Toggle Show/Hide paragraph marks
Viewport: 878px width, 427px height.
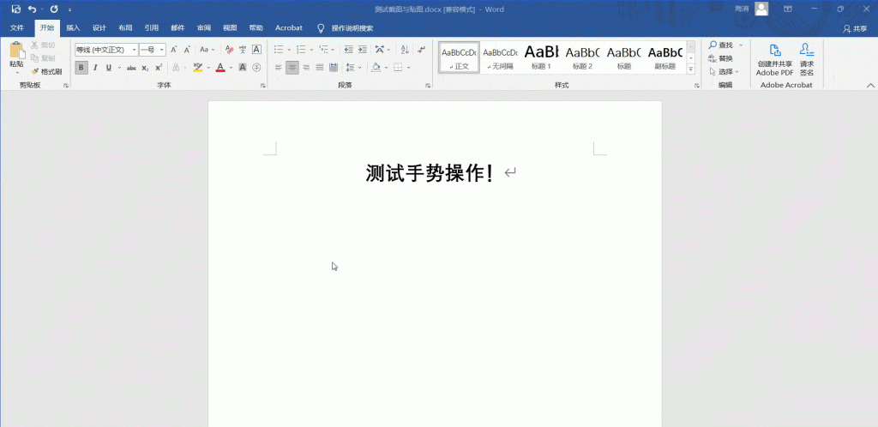point(421,50)
